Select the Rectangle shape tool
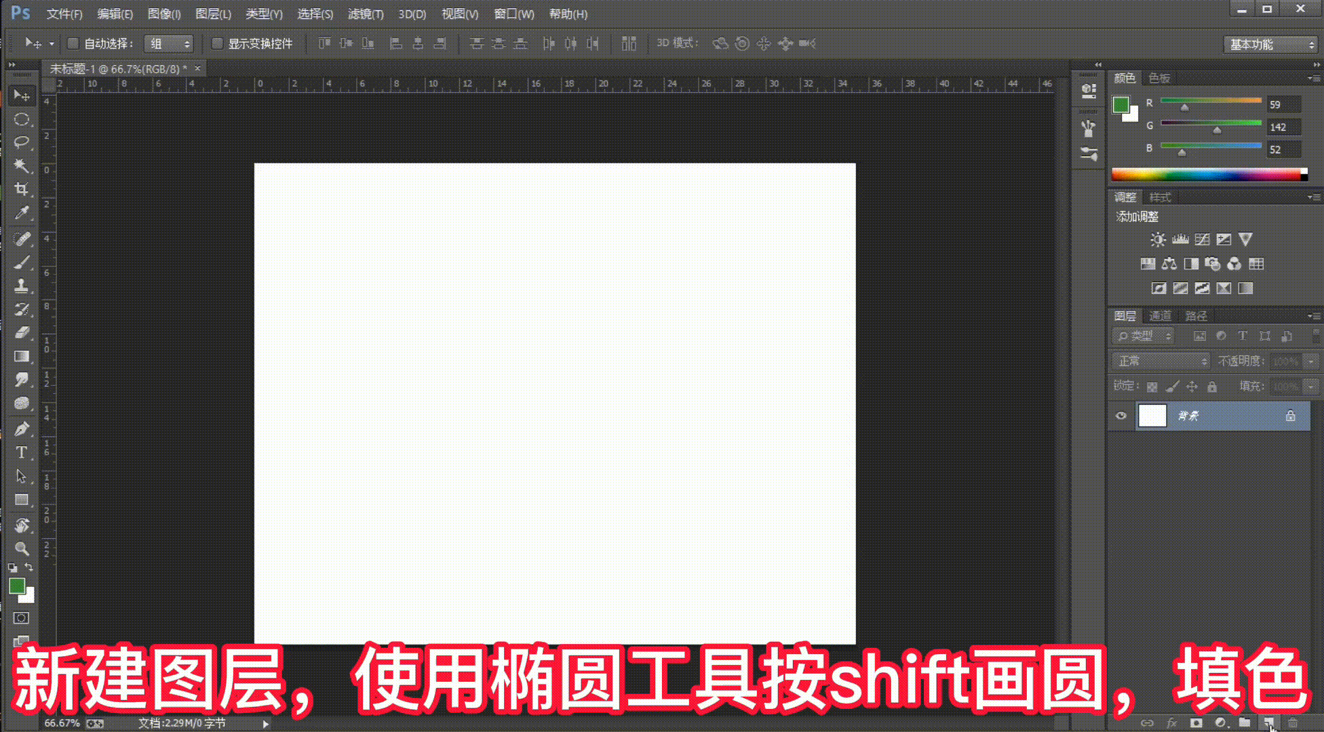 [22, 500]
